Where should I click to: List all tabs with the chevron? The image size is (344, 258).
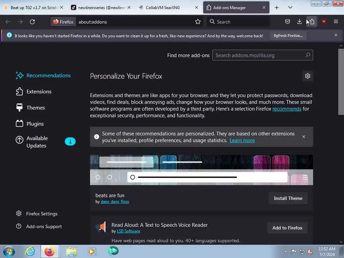(290, 8)
